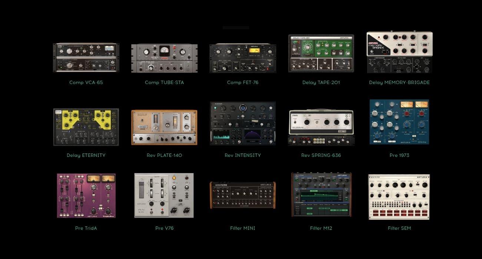The width and height of the screenshot is (482, 259).
Task: Choose the Pre V76 preamp thumbnail
Action: tap(164, 196)
